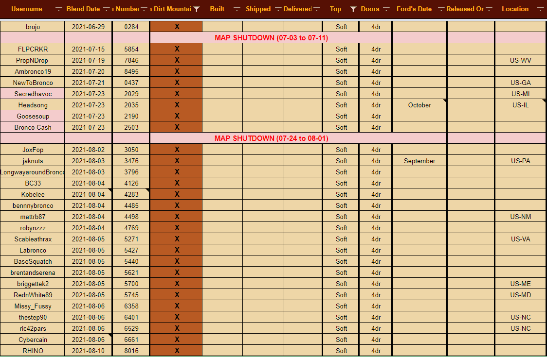Select the 'US-IL' location cell

click(521, 105)
